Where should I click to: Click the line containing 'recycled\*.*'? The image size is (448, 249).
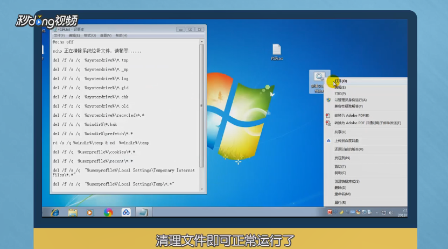(99, 115)
